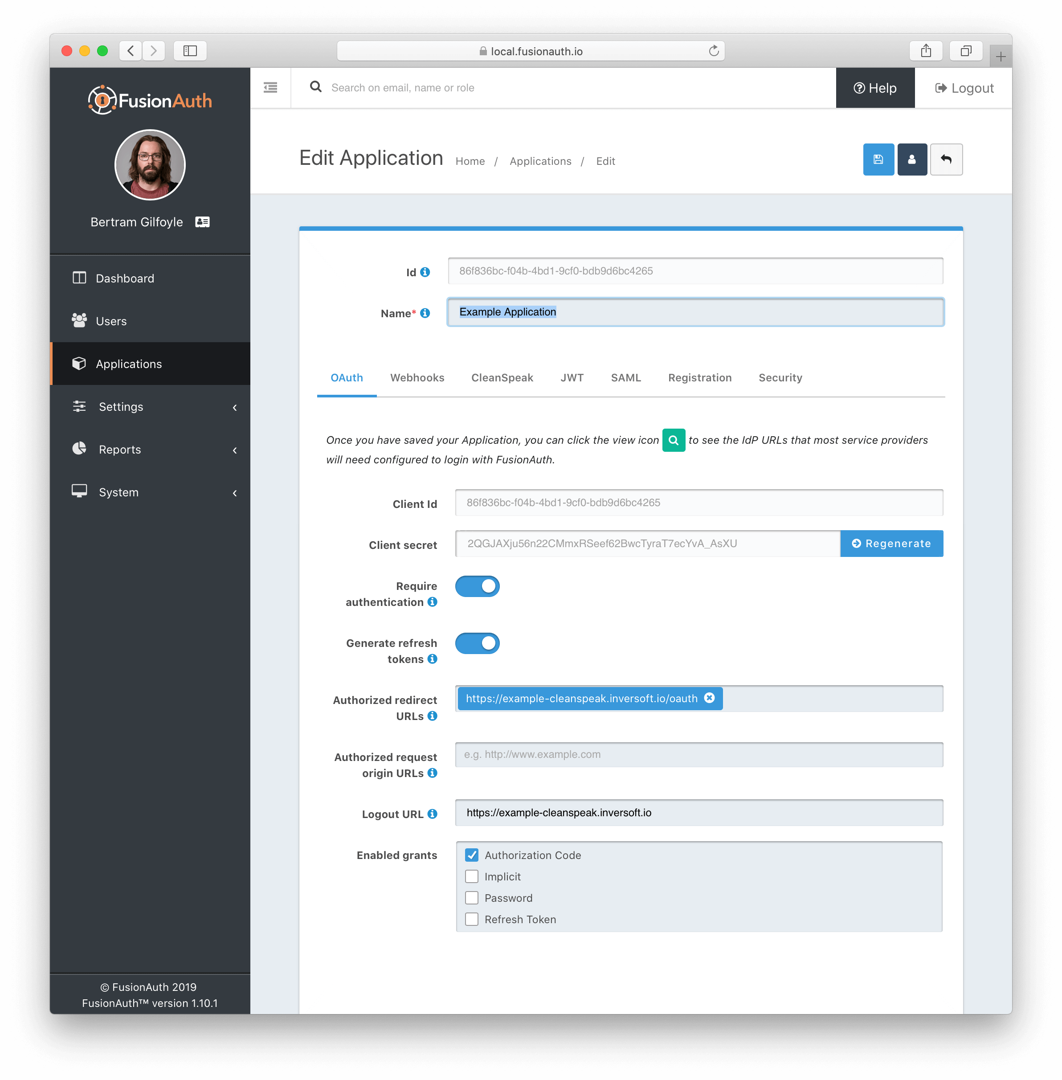Click the manage users icon button
The height and width of the screenshot is (1080, 1062).
point(911,160)
